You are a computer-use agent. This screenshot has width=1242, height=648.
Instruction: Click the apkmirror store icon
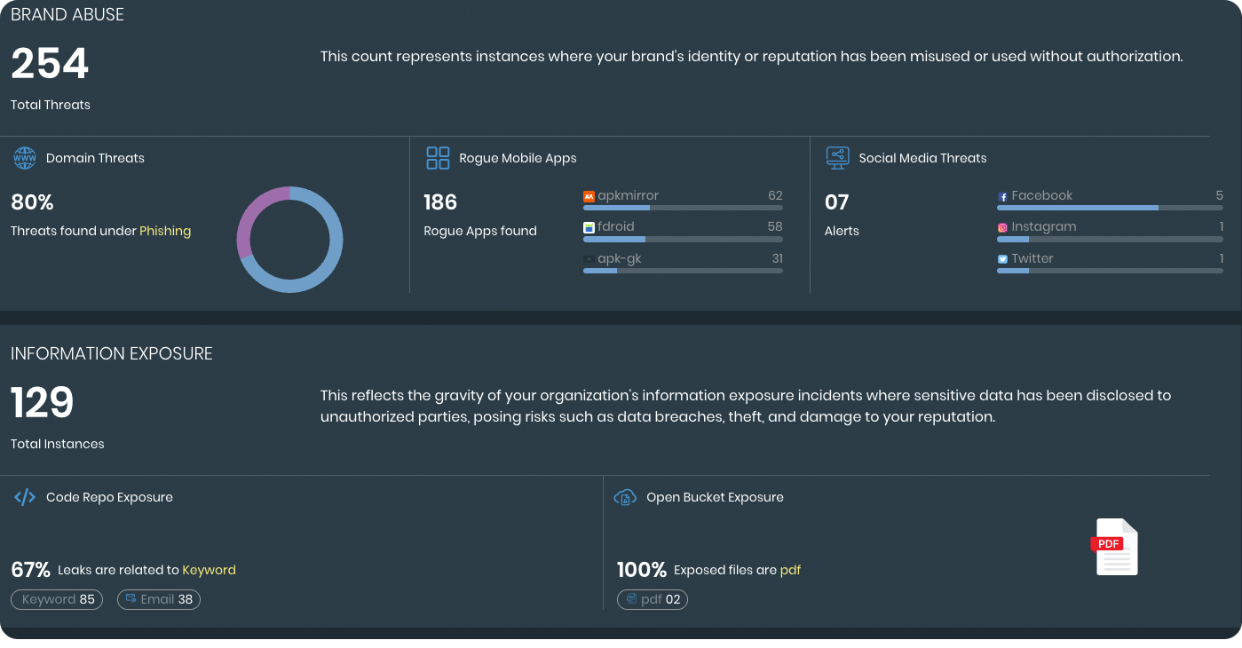point(589,196)
